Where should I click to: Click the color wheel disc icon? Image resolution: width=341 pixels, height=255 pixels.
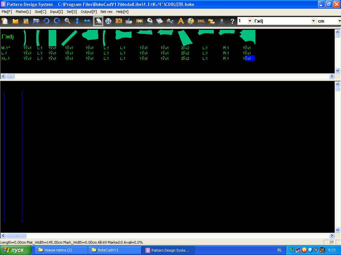click(191, 21)
